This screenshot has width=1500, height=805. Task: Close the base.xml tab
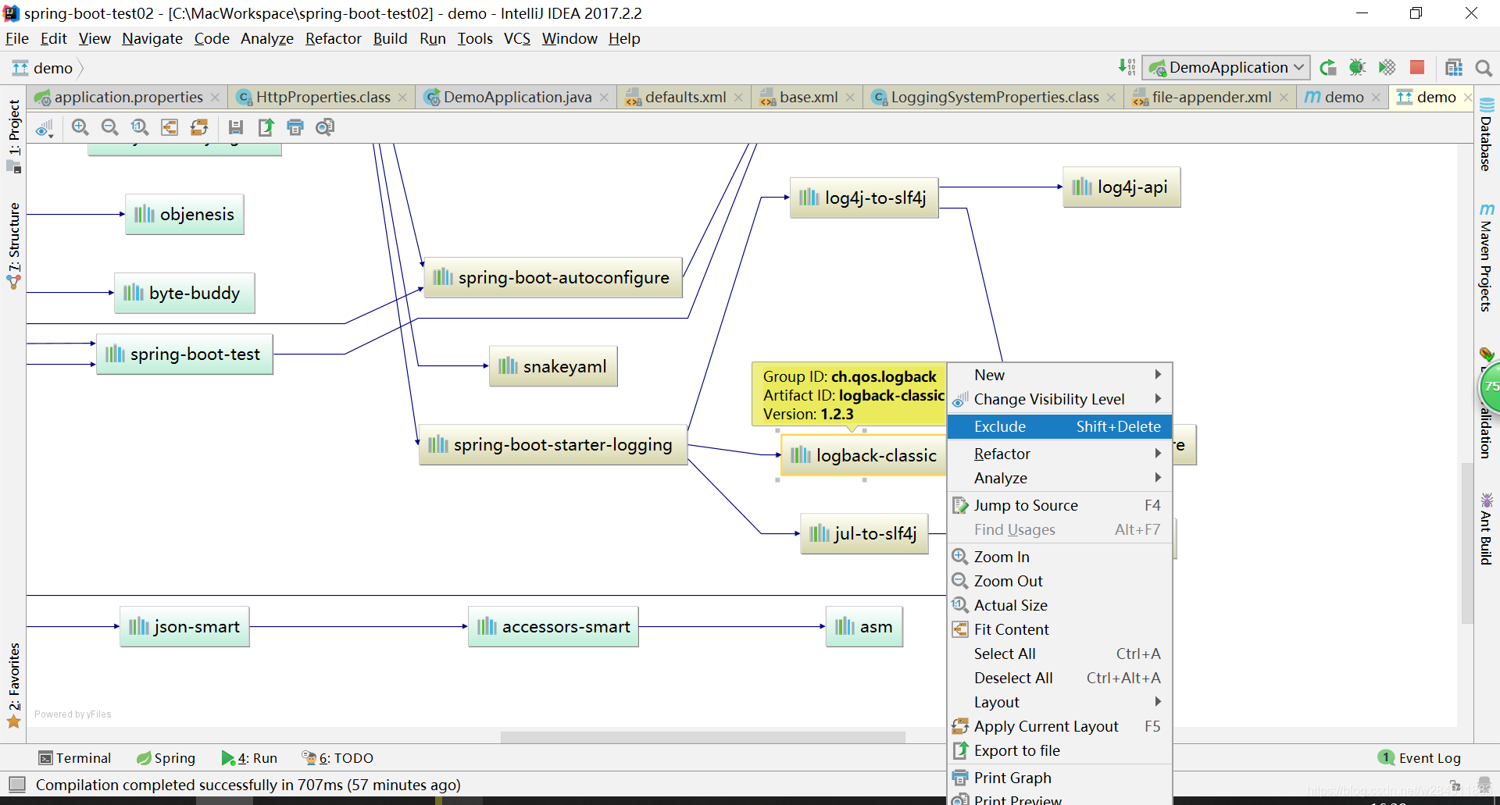pyautogui.click(x=850, y=98)
